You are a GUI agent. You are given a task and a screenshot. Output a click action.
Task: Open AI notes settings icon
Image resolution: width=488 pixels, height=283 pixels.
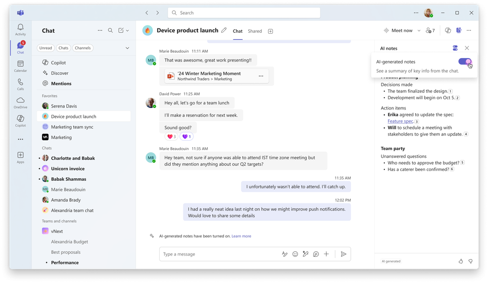(455, 48)
